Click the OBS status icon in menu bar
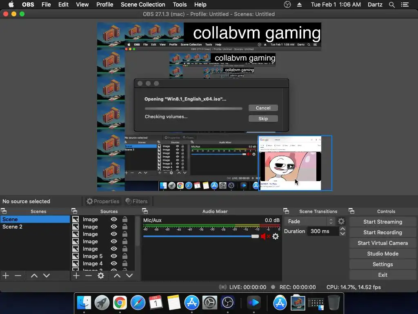The image size is (418, 314). (x=287, y=4)
